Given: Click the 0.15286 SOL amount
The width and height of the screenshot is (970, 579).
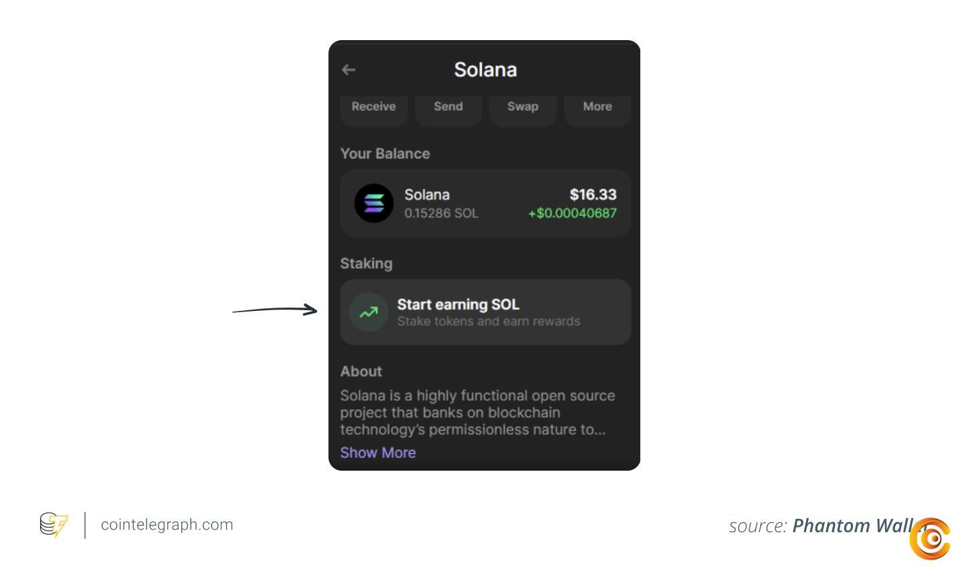Looking at the screenshot, I should [x=442, y=213].
